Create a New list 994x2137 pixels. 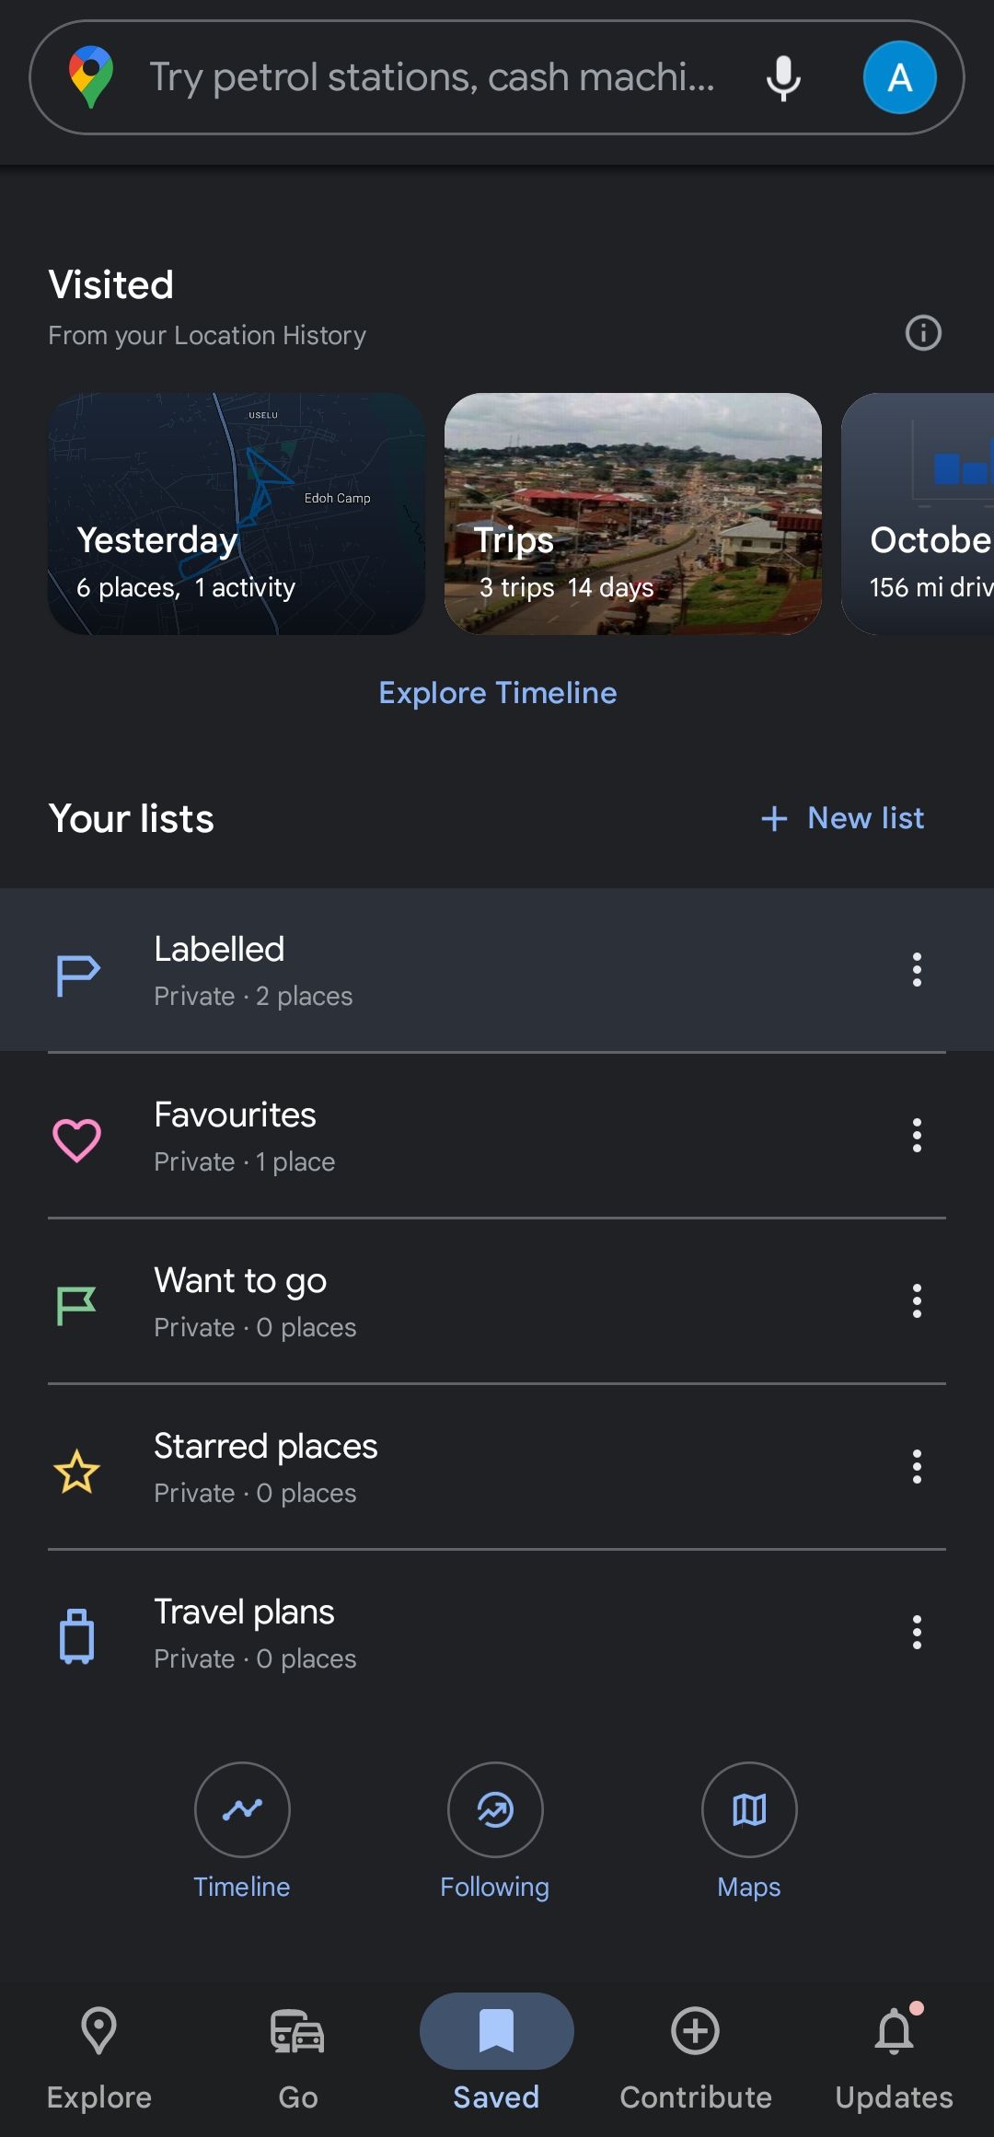click(x=843, y=818)
